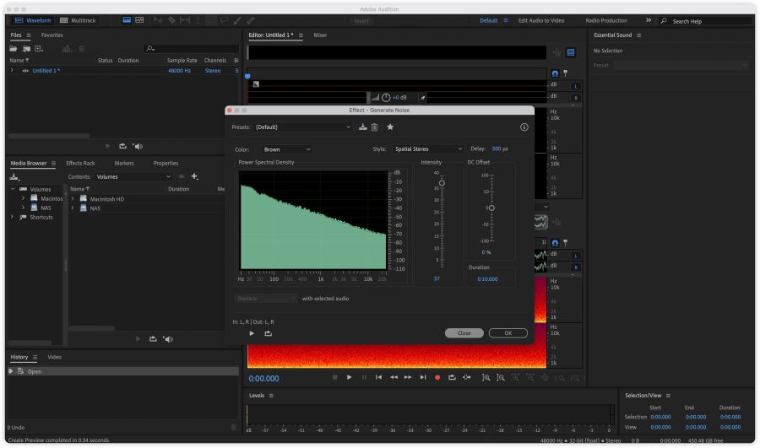Skip selection transport icon
Screen dimensions: 760x448
[x=467, y=377]
